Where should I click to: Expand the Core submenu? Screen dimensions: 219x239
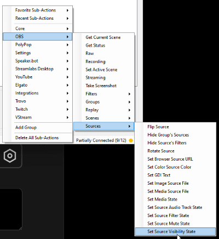click(x=37, y=29)
